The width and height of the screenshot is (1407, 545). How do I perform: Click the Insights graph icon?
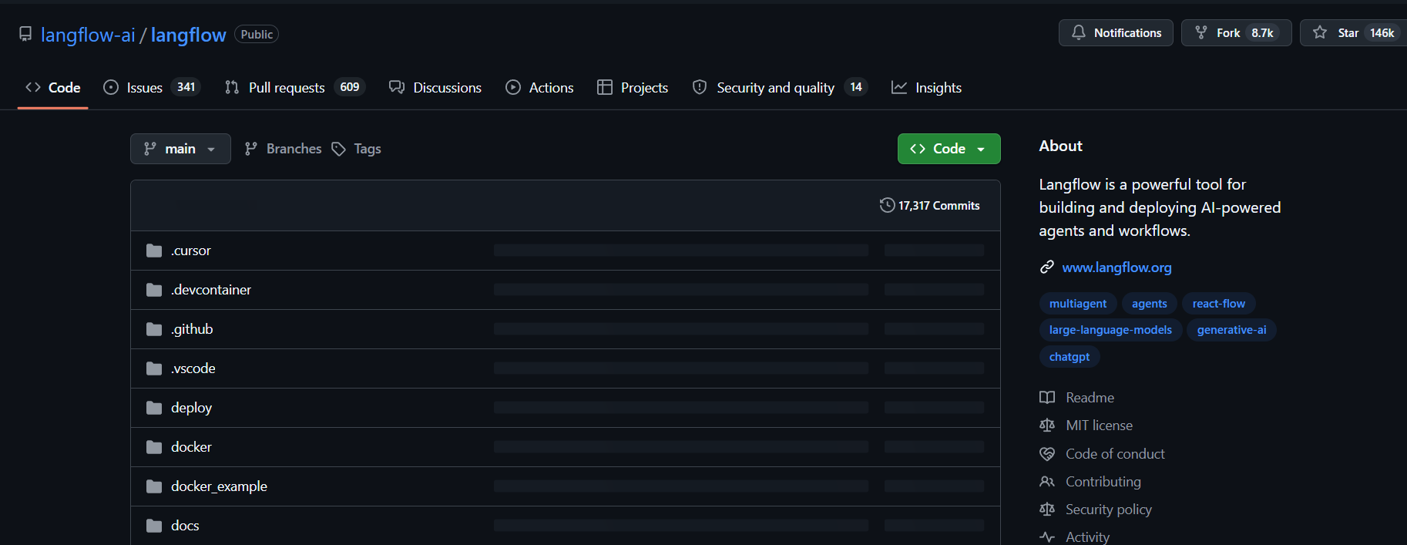[899, 87]
